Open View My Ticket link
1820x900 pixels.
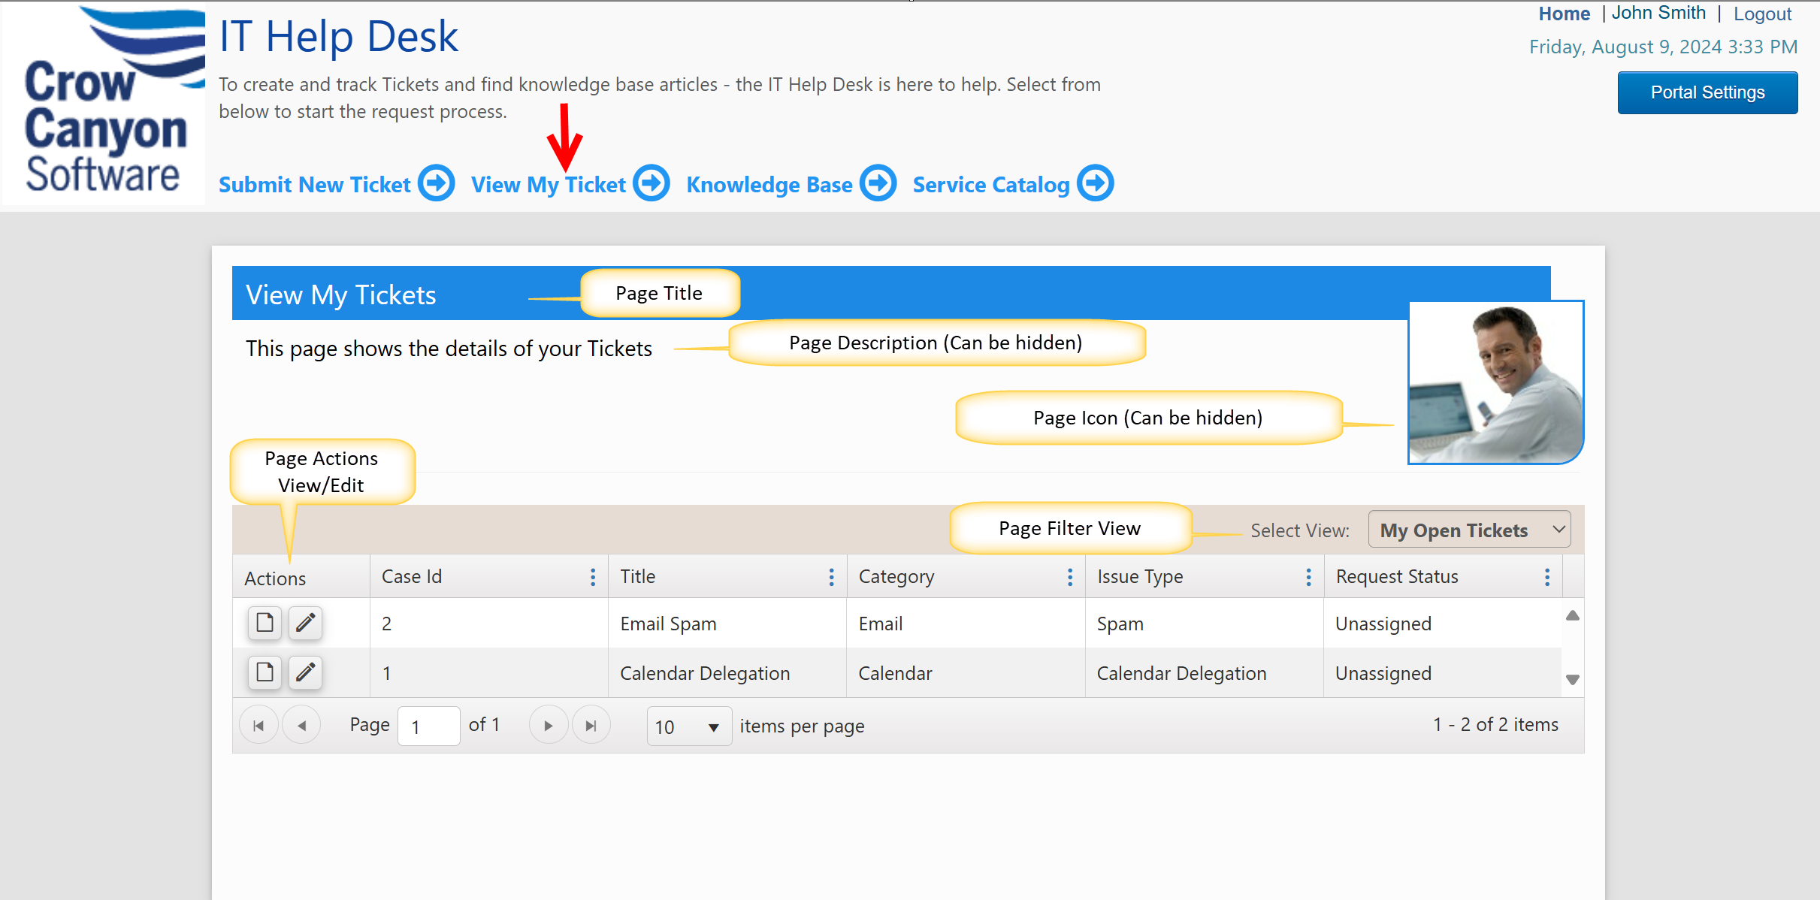pyautogui.click(x=549, y=185)
